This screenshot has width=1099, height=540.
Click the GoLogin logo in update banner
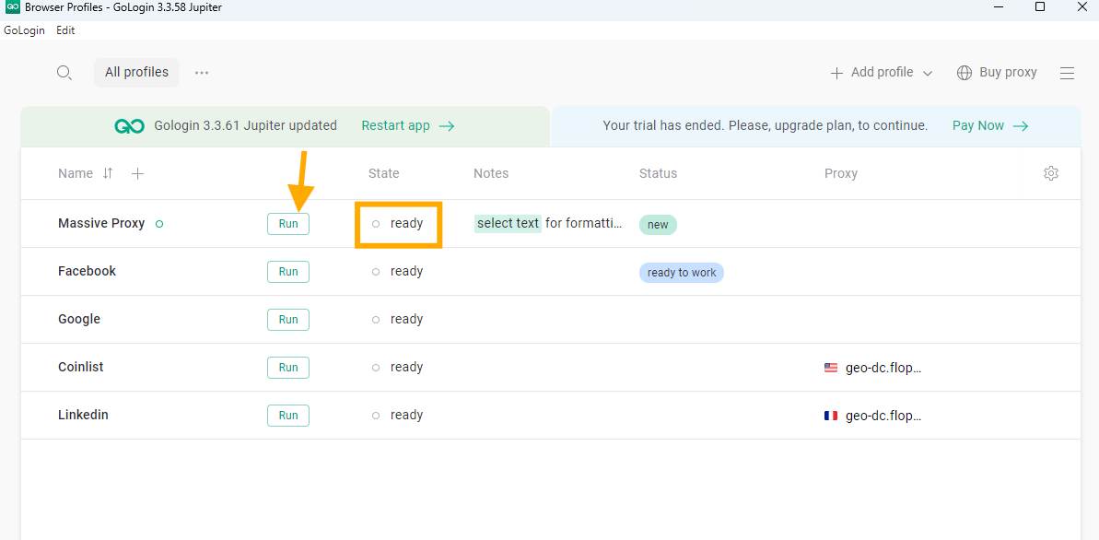point(130,126)
